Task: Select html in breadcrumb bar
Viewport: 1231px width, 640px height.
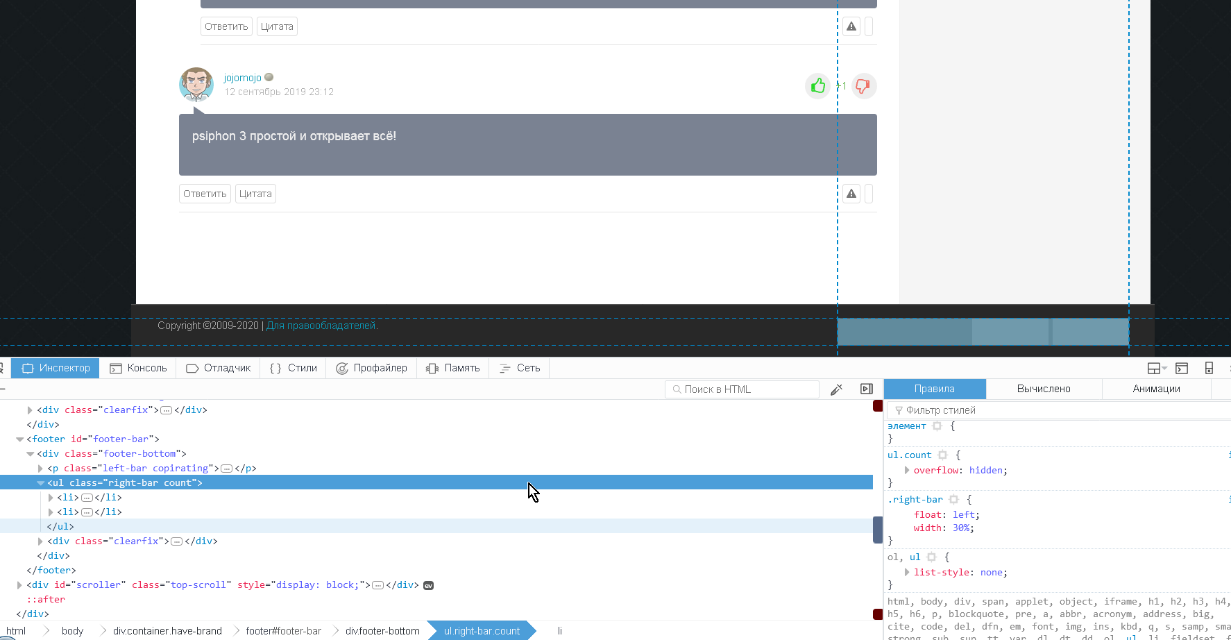Action: pos(16,631)
